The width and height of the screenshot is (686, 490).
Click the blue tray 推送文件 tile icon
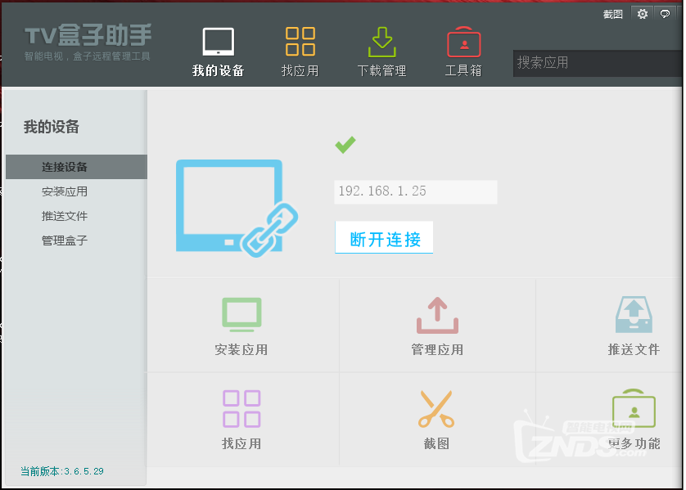pyautogui.click(x=634, y=315)
